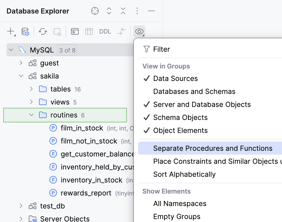Generate DDL for the selection
This screenshot has width=282, height=222.
(105, 31)
